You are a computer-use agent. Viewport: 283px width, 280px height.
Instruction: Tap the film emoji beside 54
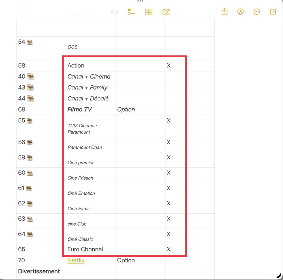point(29,42)
